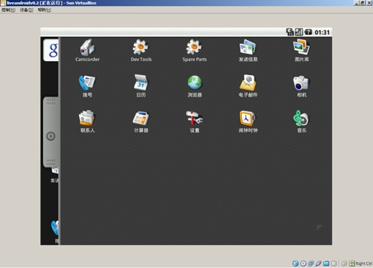Open the 闹钟时钟 alarm clock app
Screen dimensions: 373x268
tap(248, 121)
